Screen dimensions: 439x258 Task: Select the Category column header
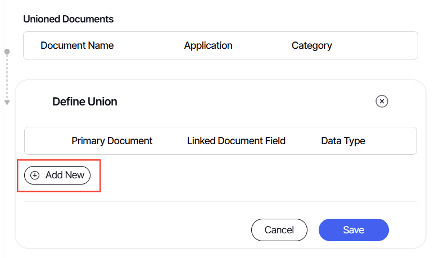pos(311,45)
